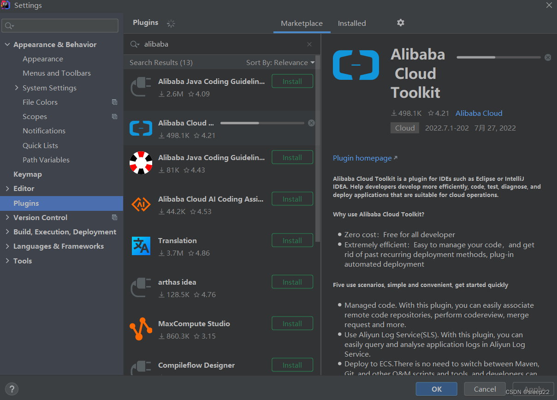Install Compileflow Designer plugin
The height and width of the screenshot is (400, 557).
click(292, 365)
